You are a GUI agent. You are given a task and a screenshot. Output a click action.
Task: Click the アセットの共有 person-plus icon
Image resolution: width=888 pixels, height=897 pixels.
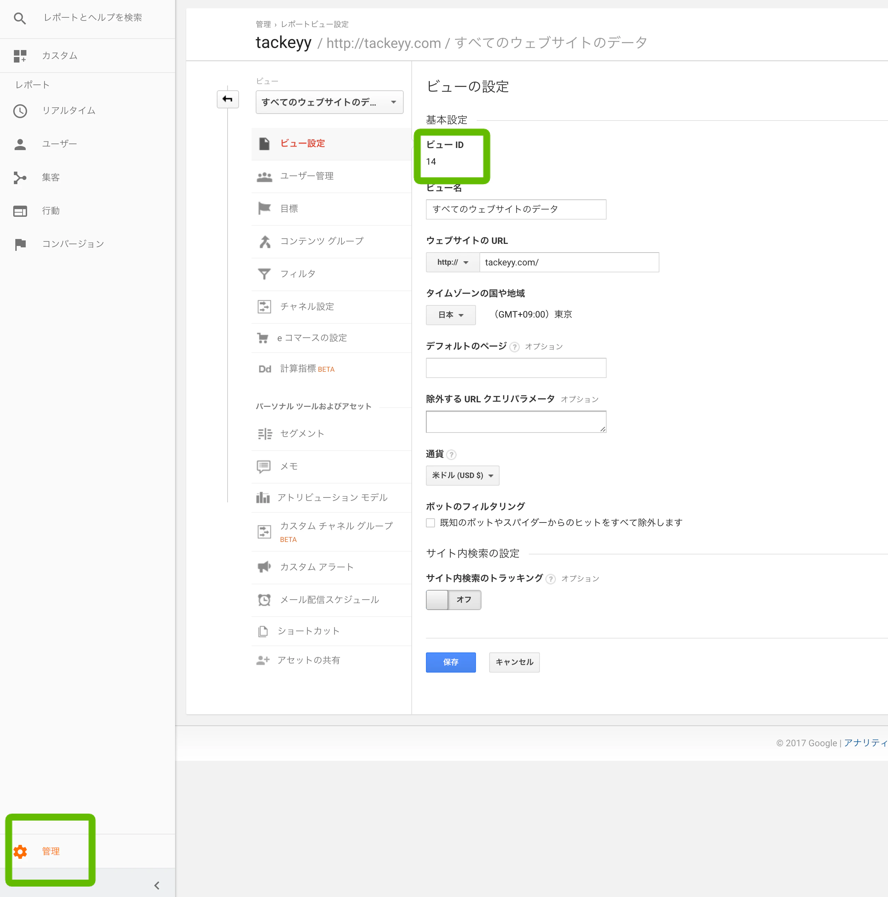263,660
